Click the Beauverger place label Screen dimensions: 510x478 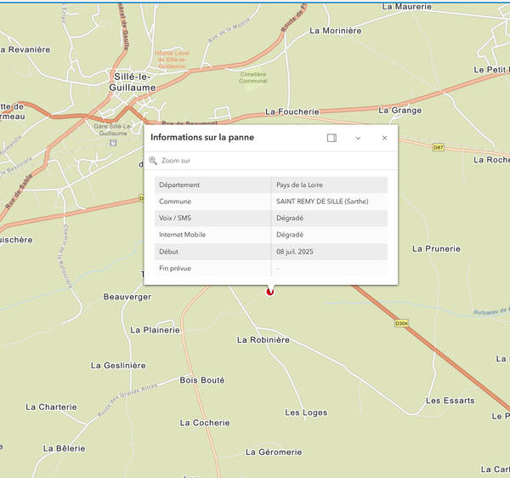pyautogui.click(x=127, y=297)
